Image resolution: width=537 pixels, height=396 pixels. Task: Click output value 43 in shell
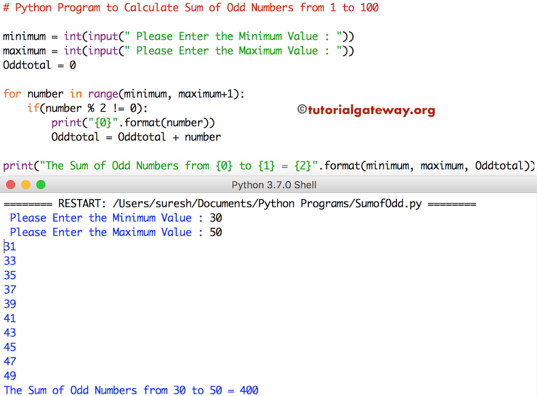(x=9, y=333)
